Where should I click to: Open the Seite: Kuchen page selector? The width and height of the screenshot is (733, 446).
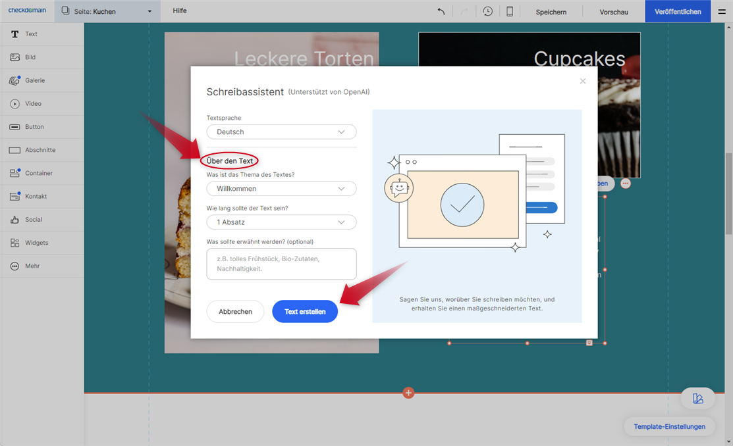(x=106, y=11)
